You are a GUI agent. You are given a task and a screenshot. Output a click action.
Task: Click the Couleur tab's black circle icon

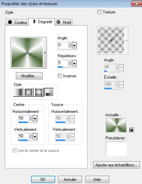tap(10, 22)
